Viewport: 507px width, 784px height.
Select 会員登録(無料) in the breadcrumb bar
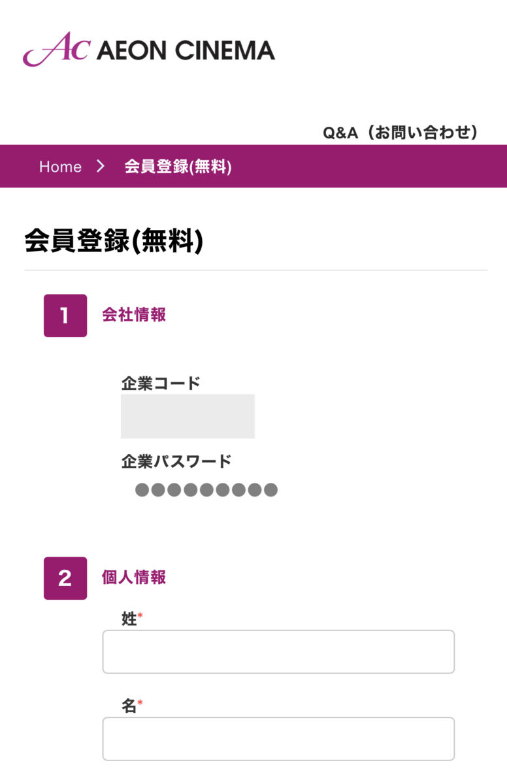[x=178, y=167]
